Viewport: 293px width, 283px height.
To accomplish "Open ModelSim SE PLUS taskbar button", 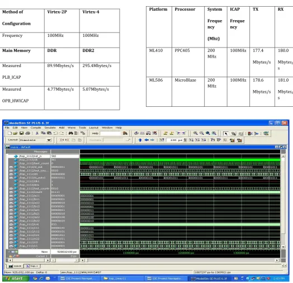I will coord(209,279).
